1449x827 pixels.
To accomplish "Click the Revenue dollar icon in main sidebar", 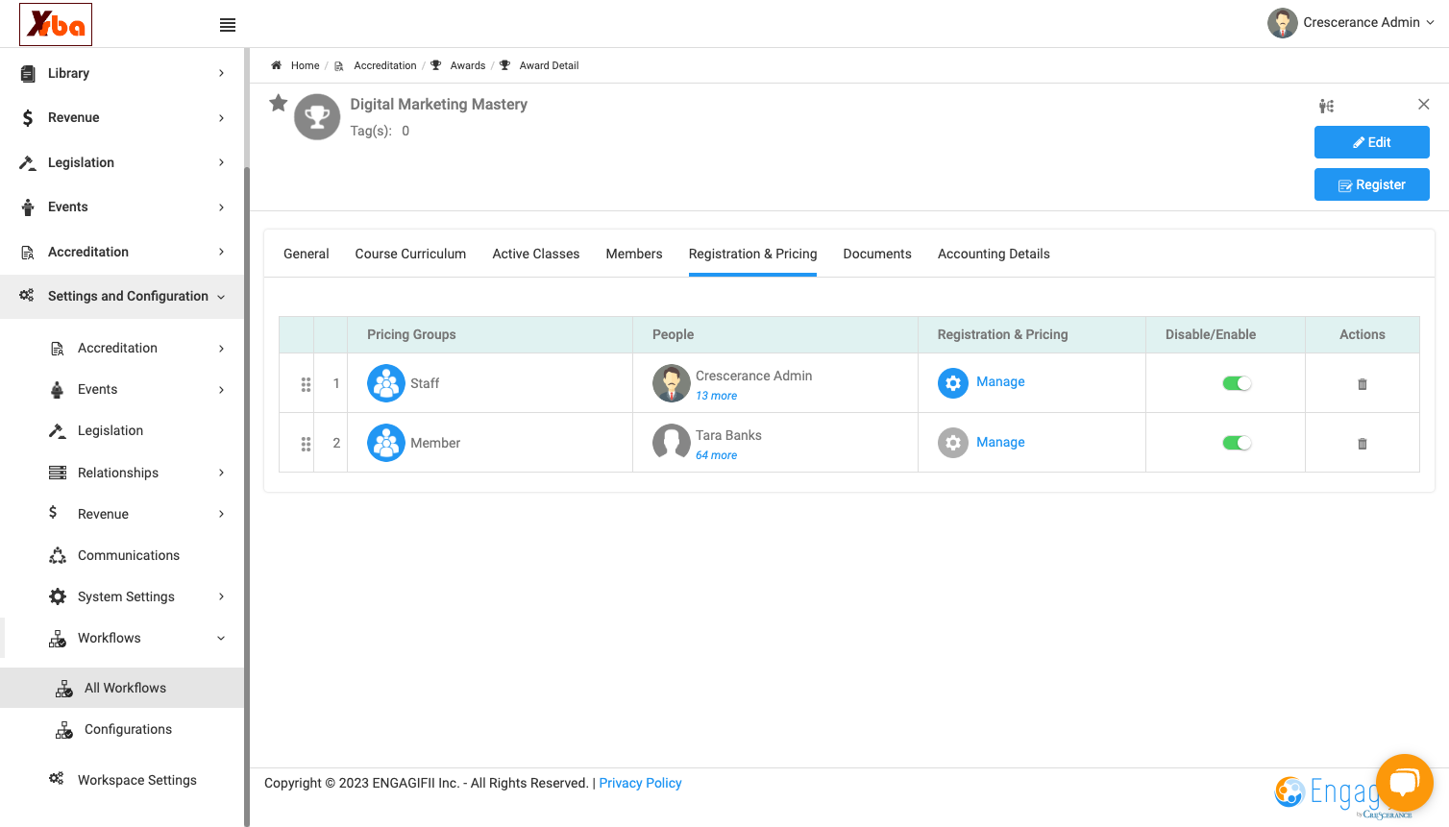I will (x=28, y=117).
